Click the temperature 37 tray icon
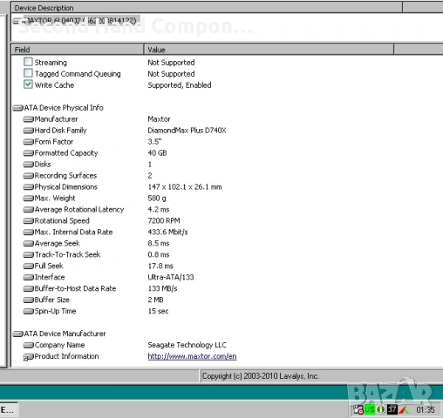The width and height of the screenshot is (443, 418). coord(392,409)
